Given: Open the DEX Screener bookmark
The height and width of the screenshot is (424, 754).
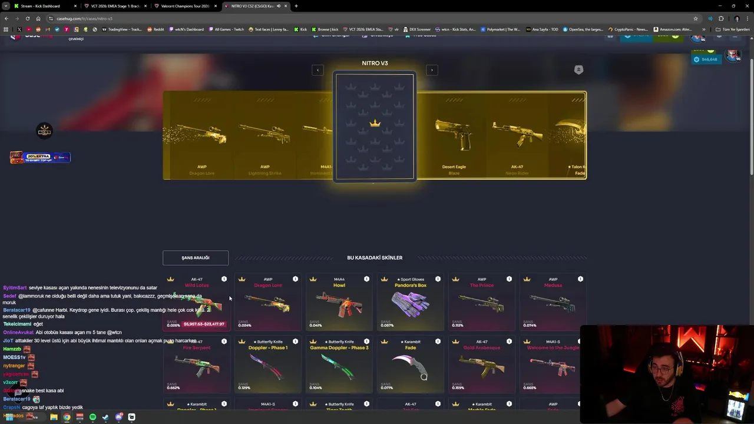Looking at the screenshot, I should pyautogui.click(x=417, y=29).
